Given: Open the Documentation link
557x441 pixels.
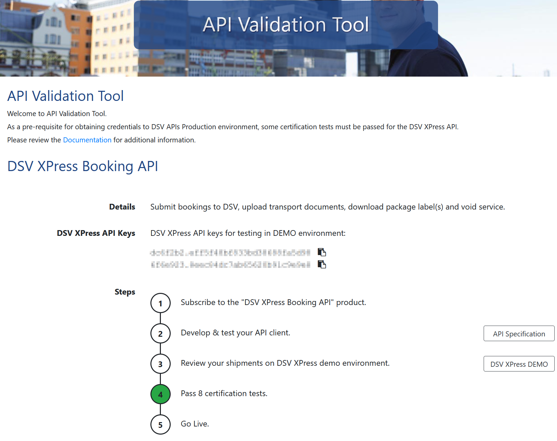Looking at the screenshot, I should click(87, 140).
